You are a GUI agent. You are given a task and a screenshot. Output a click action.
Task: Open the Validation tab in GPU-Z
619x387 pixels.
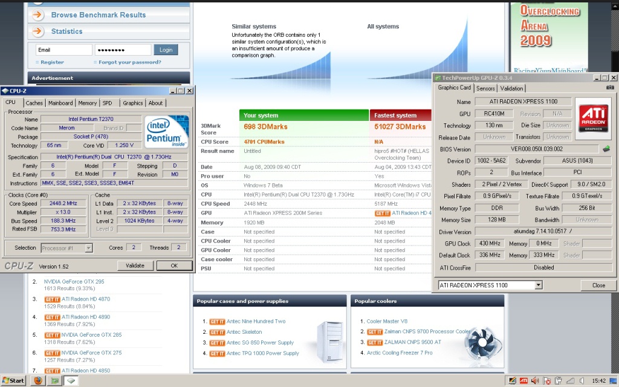click(x=511, y=88)
